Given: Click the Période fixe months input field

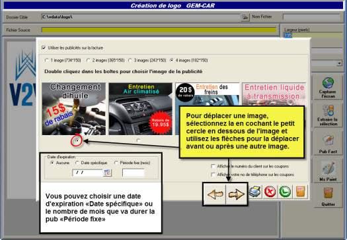Looking at the screenshot, I should pyautogui.click(x=134, y=173).
